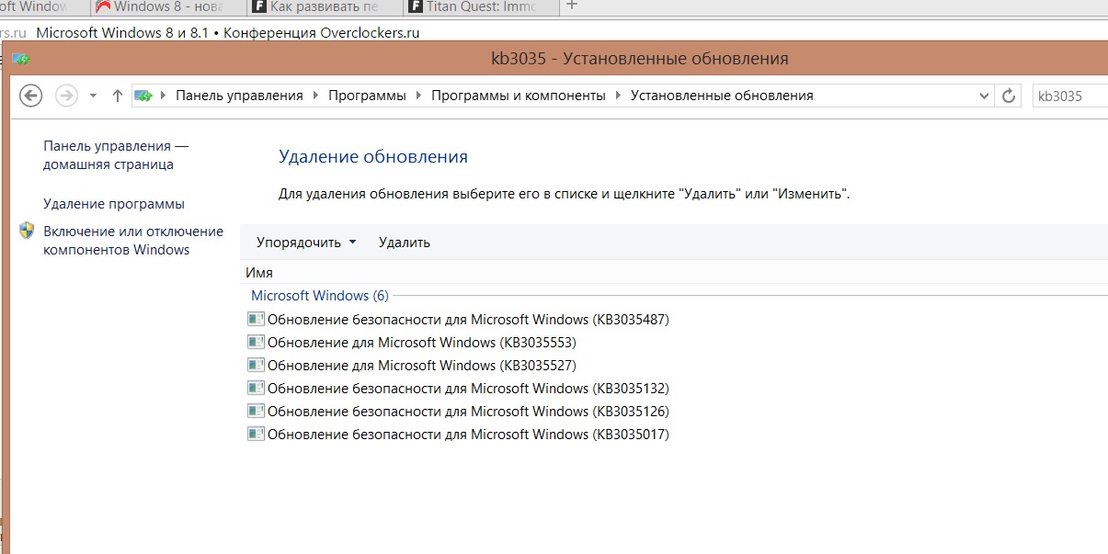The image size is (1108, 554).
Task: Select update KB3035126 row
Action: tap(458, 412)
